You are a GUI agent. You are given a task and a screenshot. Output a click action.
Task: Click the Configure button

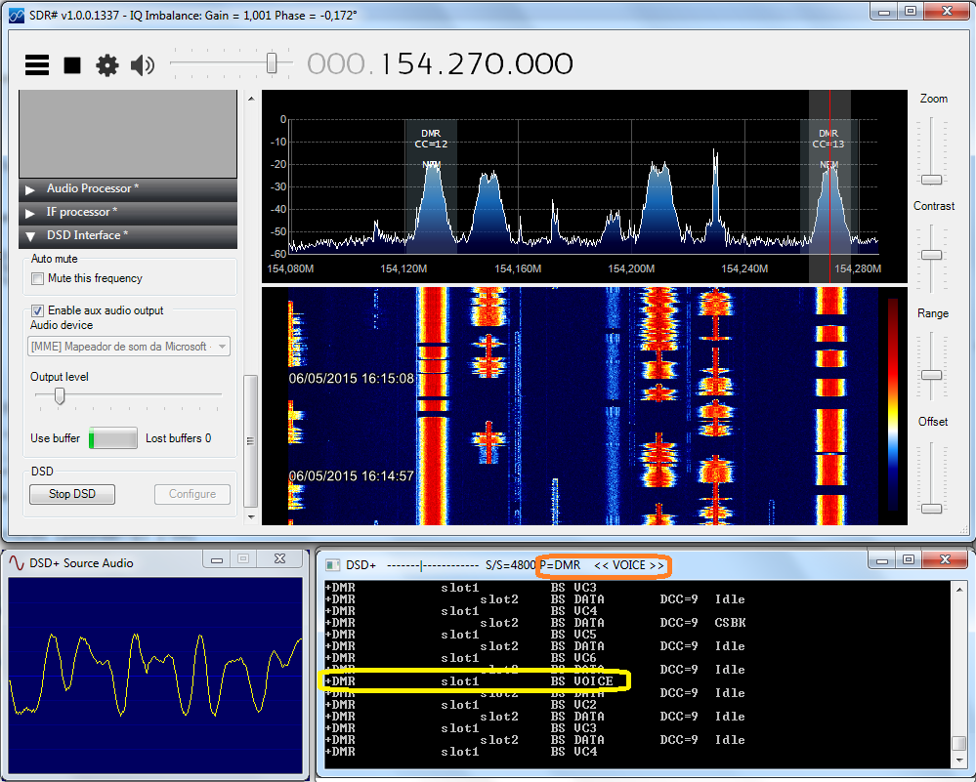[192, 494]
